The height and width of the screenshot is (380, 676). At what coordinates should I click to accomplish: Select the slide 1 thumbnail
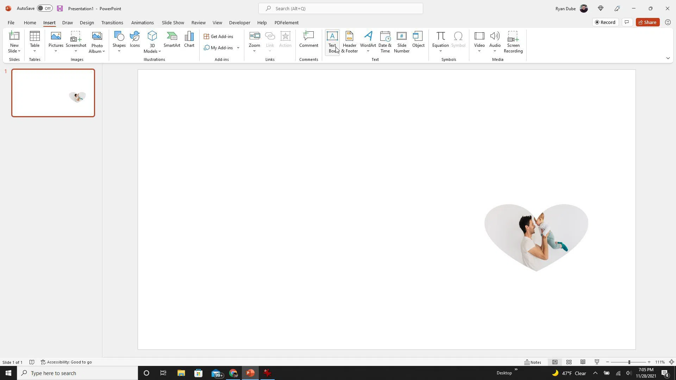point(53,93)
